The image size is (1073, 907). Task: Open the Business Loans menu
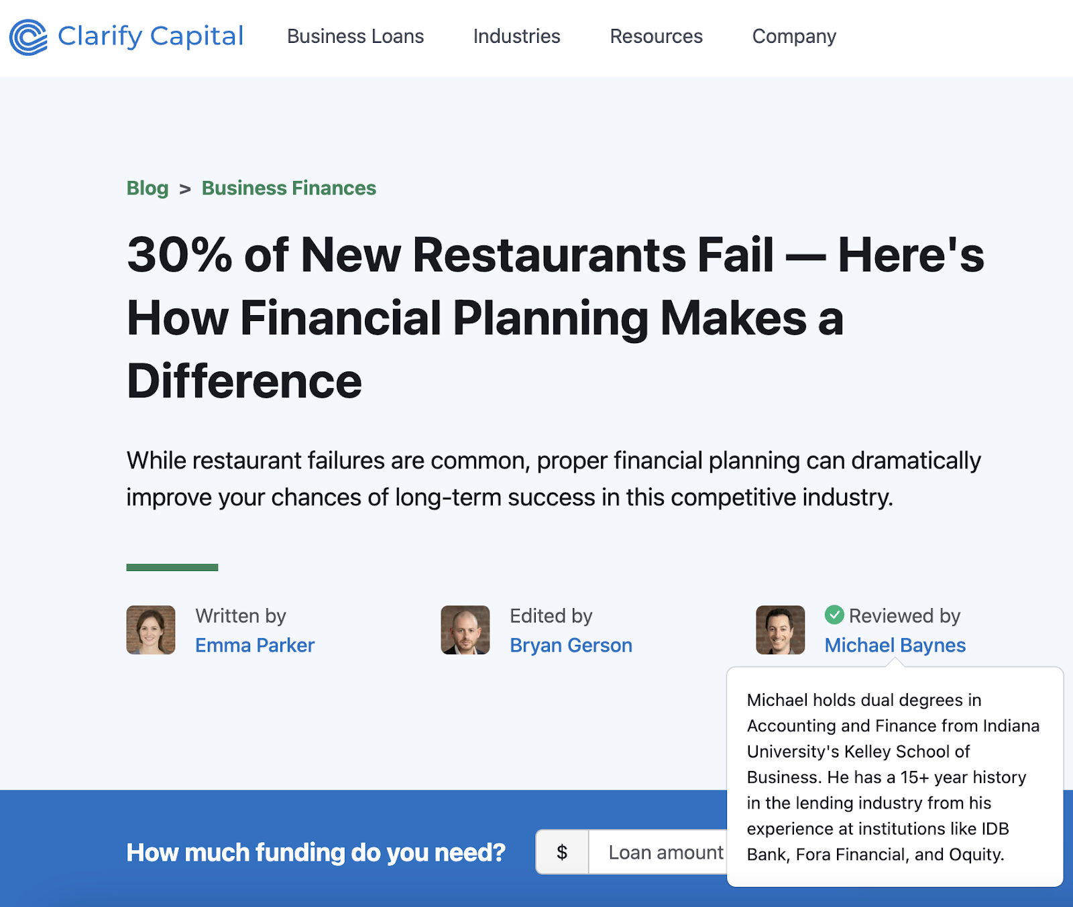click(x=355, y=36)
